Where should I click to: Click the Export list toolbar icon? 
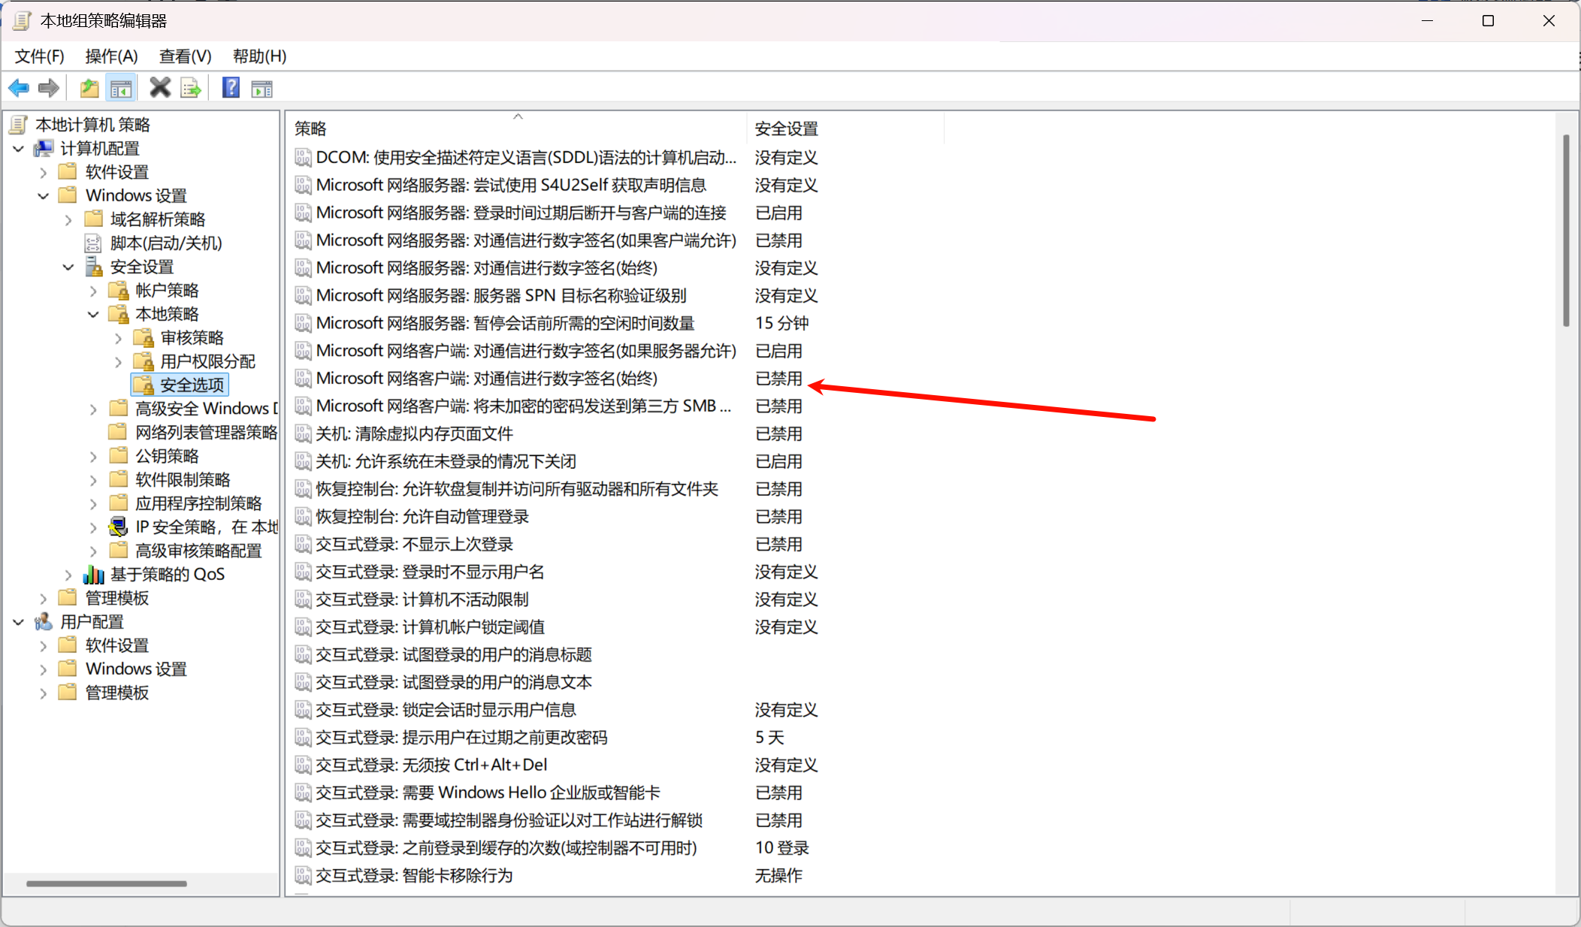click(x=191, y=89)
